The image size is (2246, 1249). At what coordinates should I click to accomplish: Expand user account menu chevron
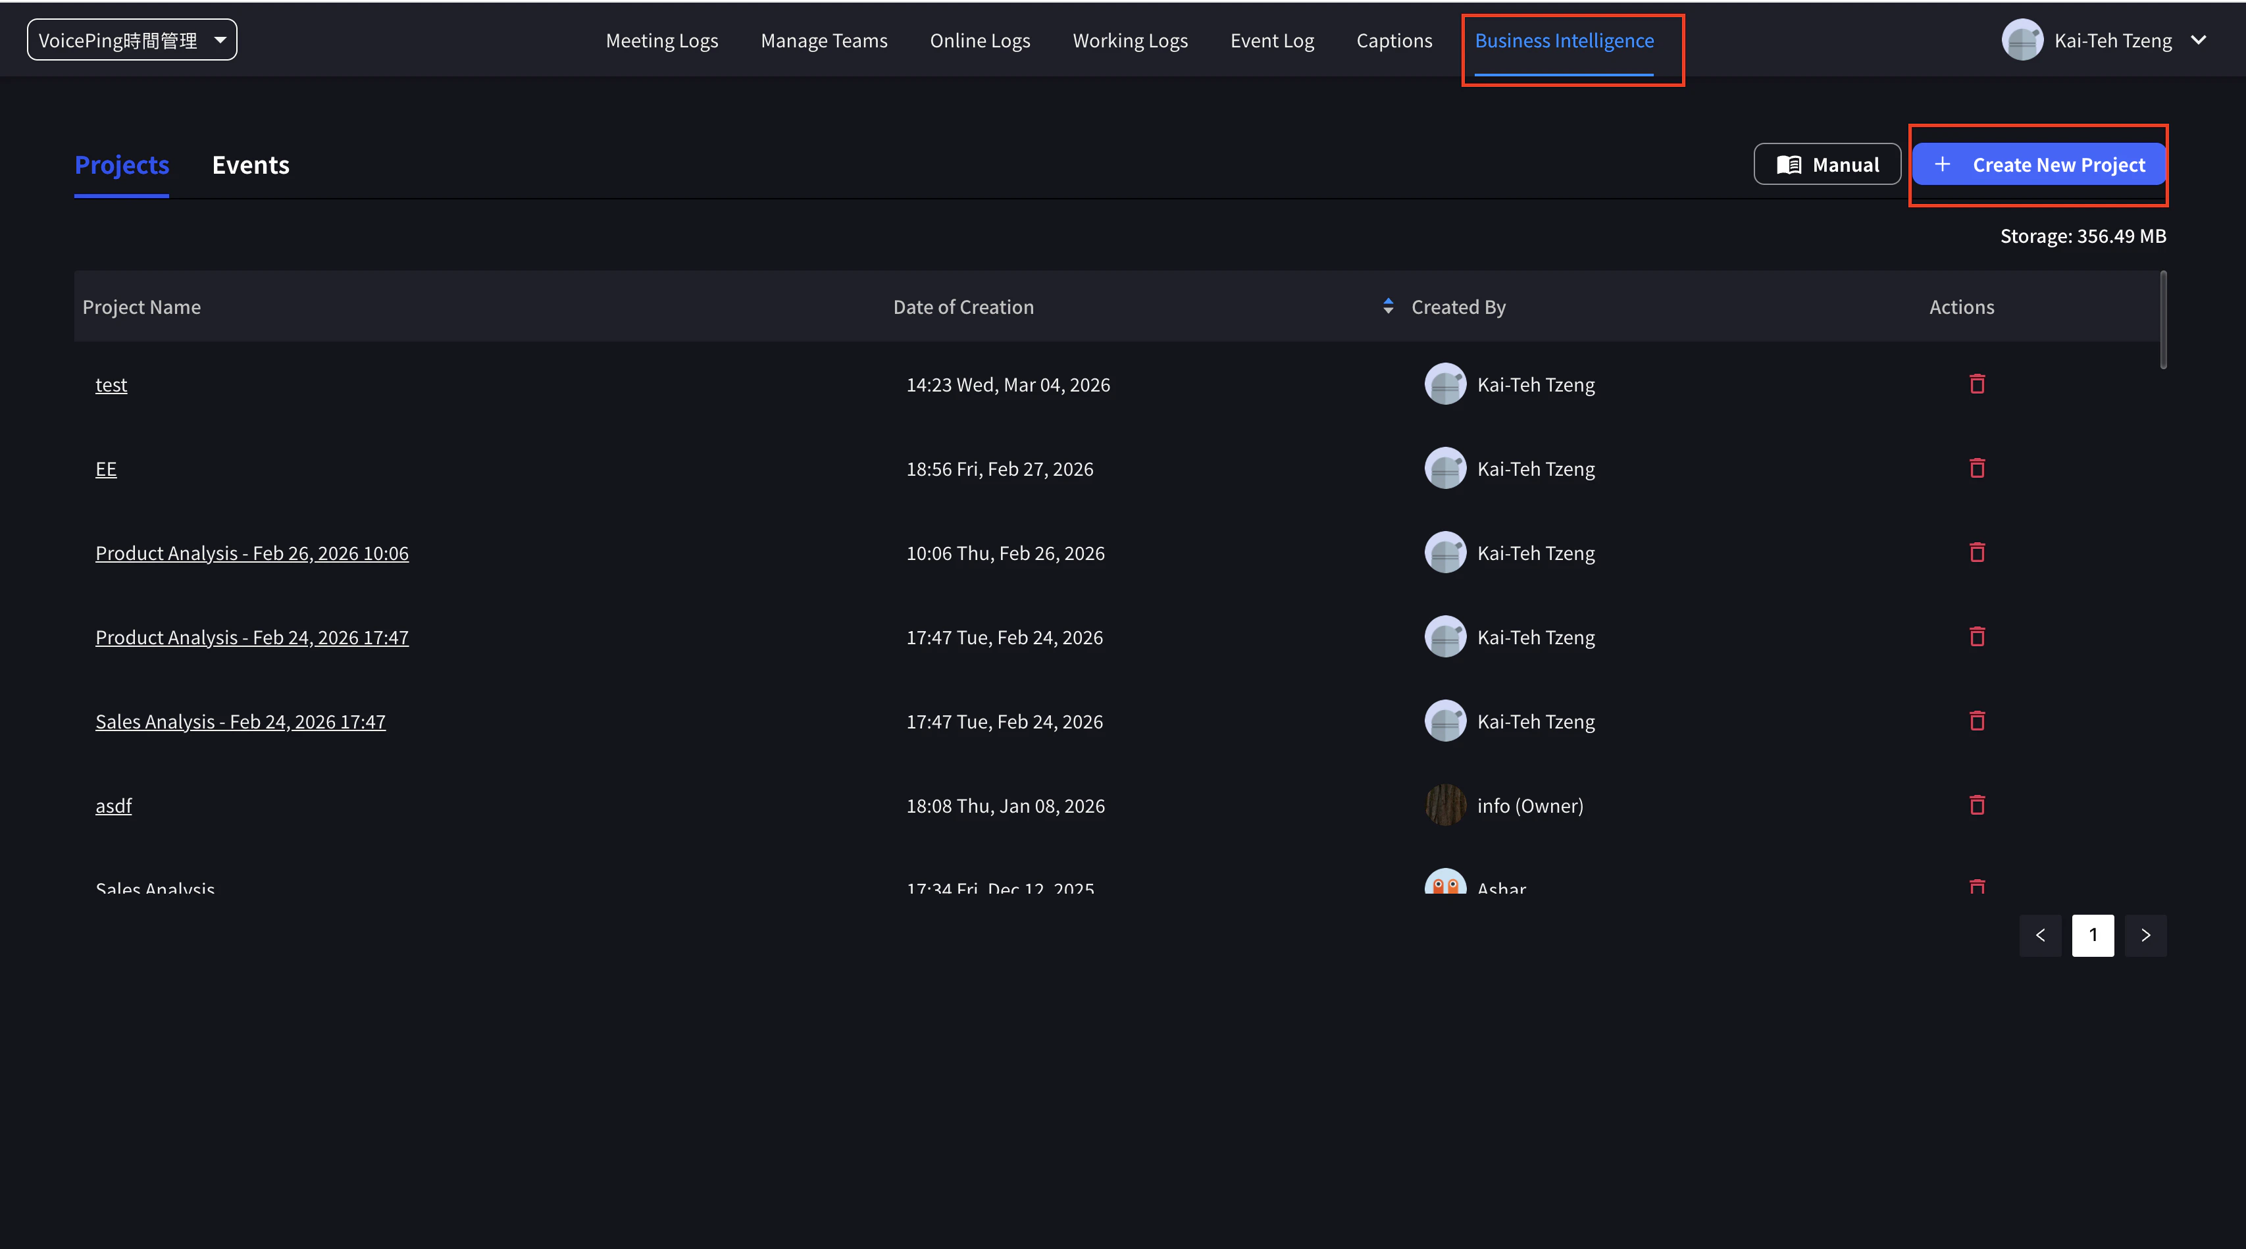pos(2199,40)
